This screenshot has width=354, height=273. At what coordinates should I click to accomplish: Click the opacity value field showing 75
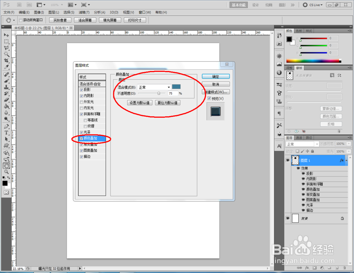[x=173, y=93]
